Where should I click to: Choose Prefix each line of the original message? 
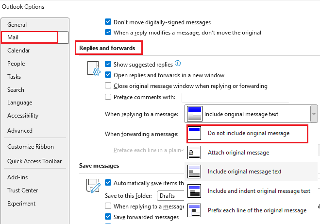(x=251, y=210)
